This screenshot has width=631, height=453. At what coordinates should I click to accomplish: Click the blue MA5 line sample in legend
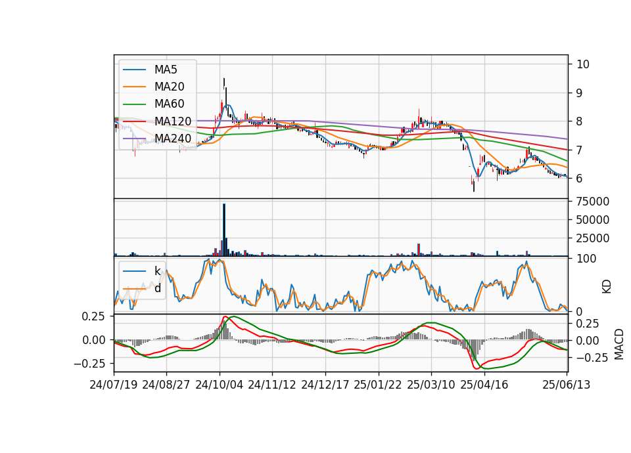pyautogui.click(x=134, y=70)
